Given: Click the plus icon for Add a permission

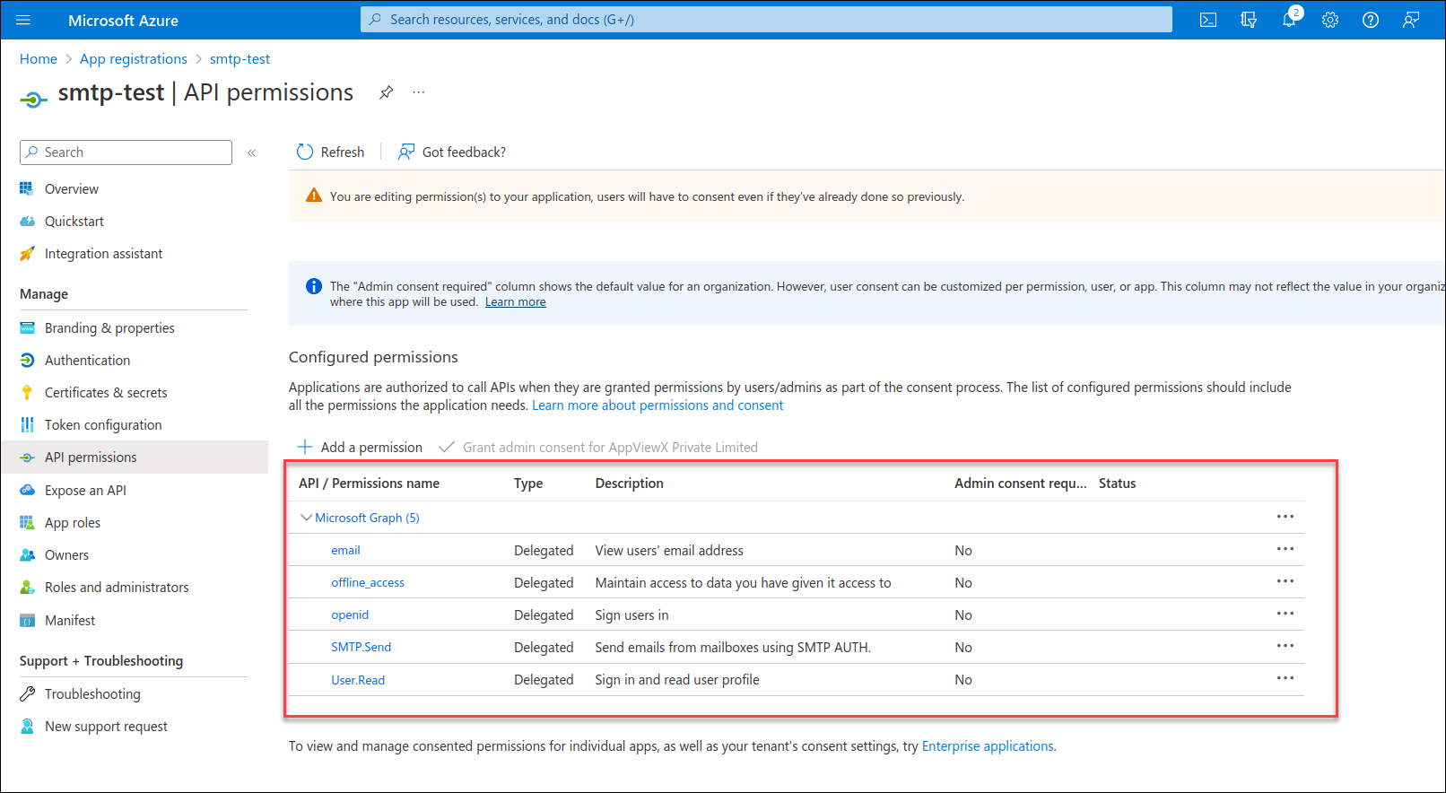Looking at the screenshot, I should 305,447.
